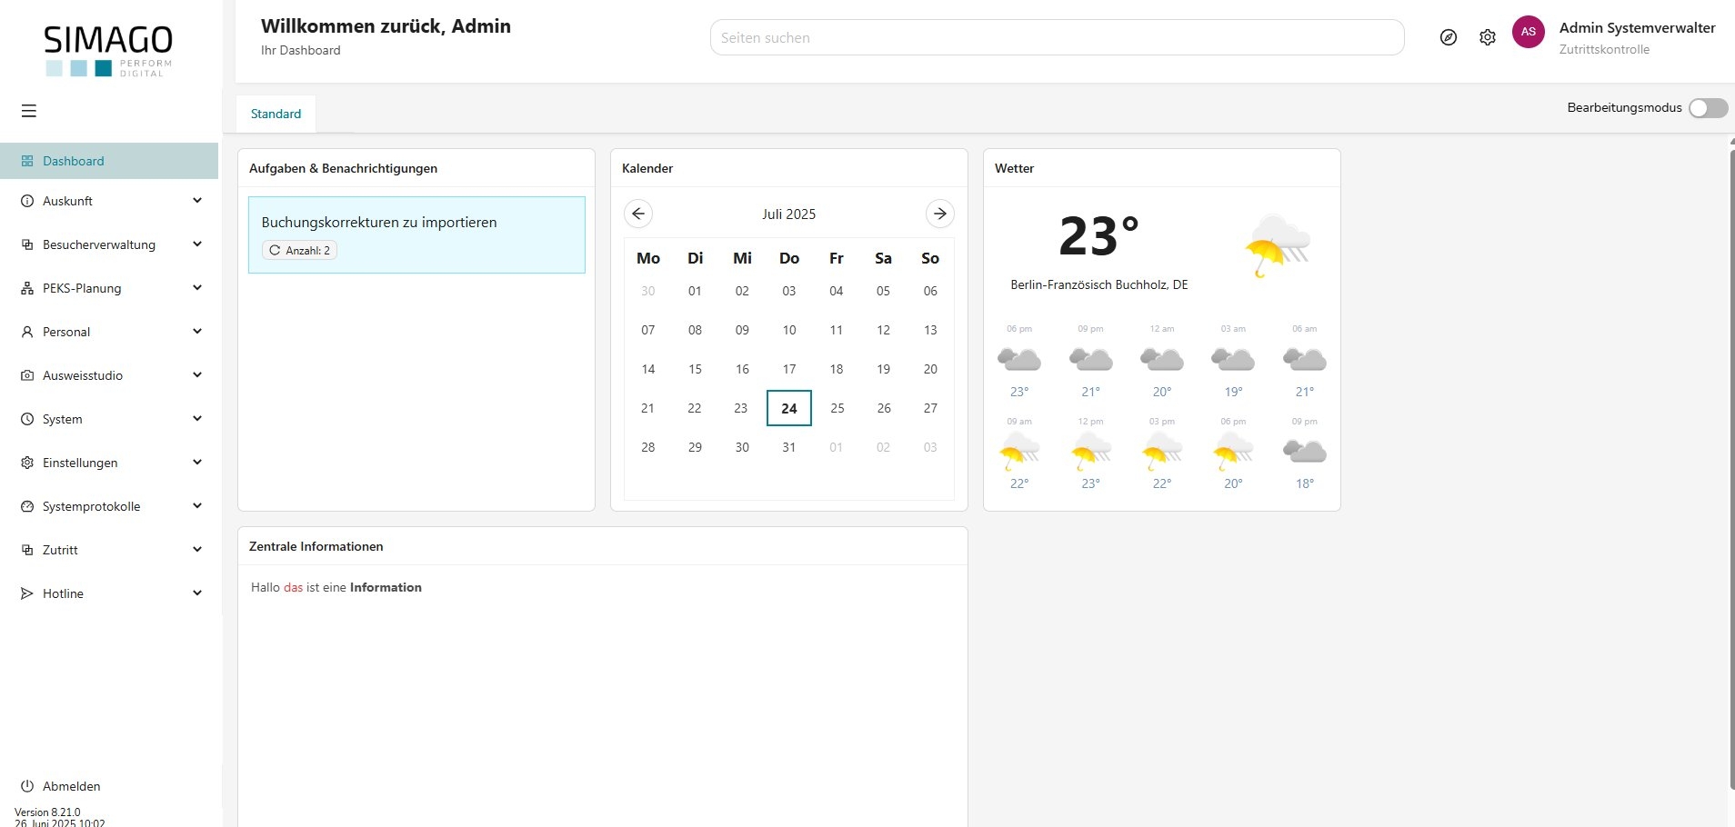The width and height of the screenshot is (1735, 827).
Task: Expand the System chevron
Action: point(197,419)
